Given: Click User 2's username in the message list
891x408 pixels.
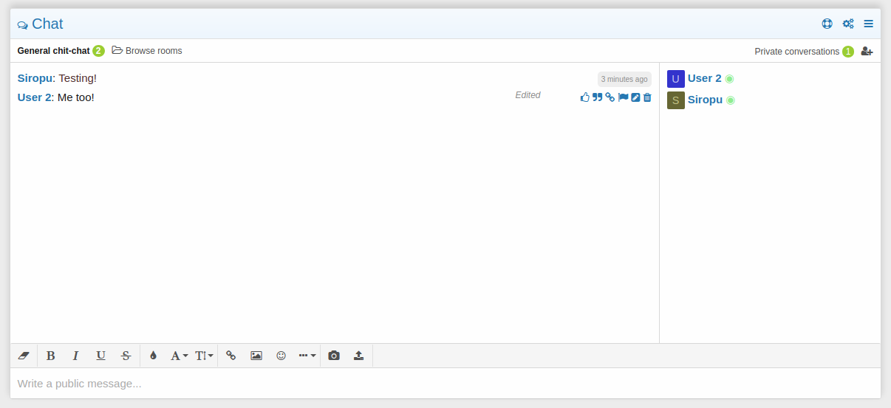Looking at the screenshot, I should [34, 97].
